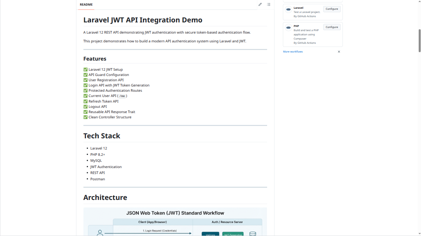
Task: Click the Tech Stack heading
Action: (102, 136)
